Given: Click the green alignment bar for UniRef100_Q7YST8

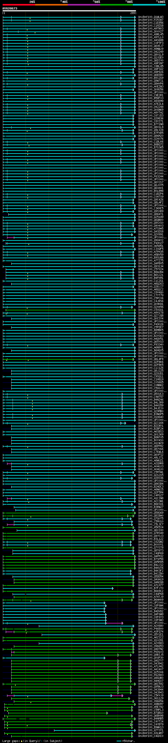Looking at the screenshot, I should (x=68, y=548).
